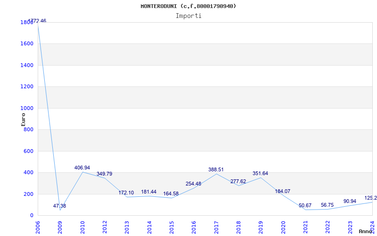Click the 164.58 data label
377x236 pixels.
(171, 194)
